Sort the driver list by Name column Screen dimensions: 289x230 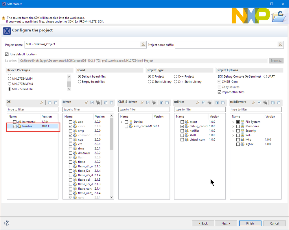[x=78, y=117]
